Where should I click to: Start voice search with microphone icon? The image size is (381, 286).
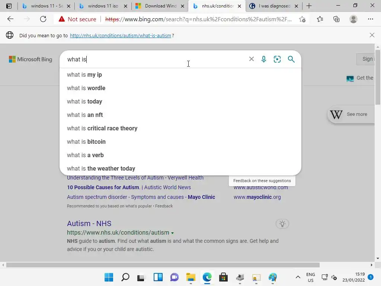point(264,59)
